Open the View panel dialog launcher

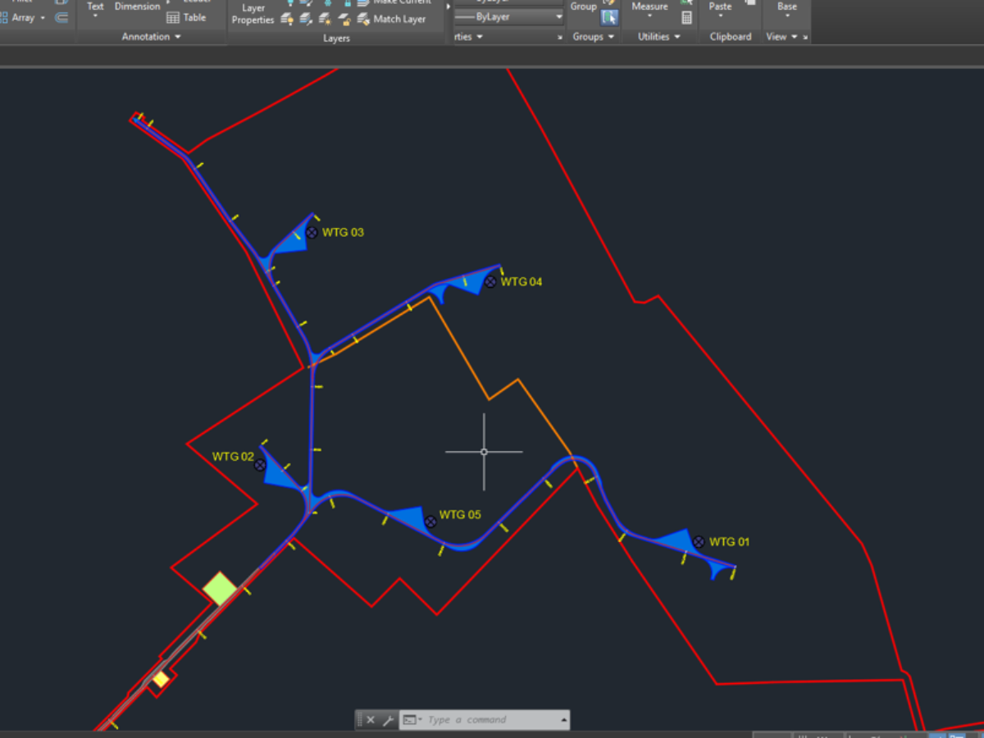[x=805, y=38]
